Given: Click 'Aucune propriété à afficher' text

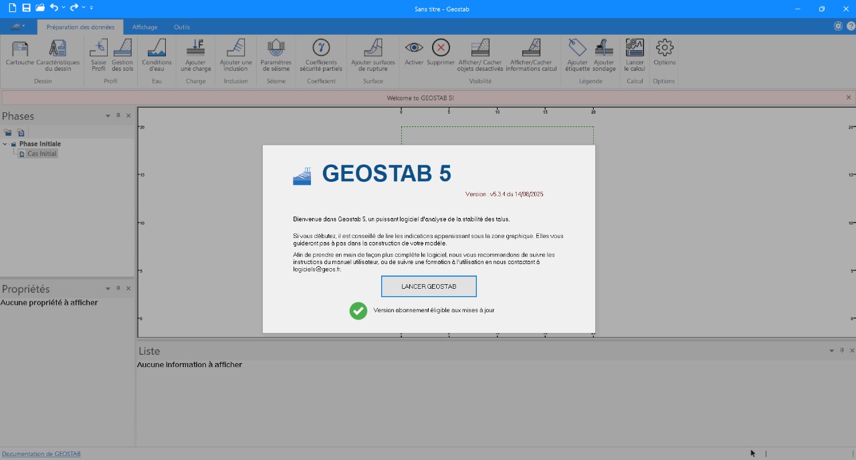Looking at the screenshot, I should pyautogui.click(x=49, y=303).
